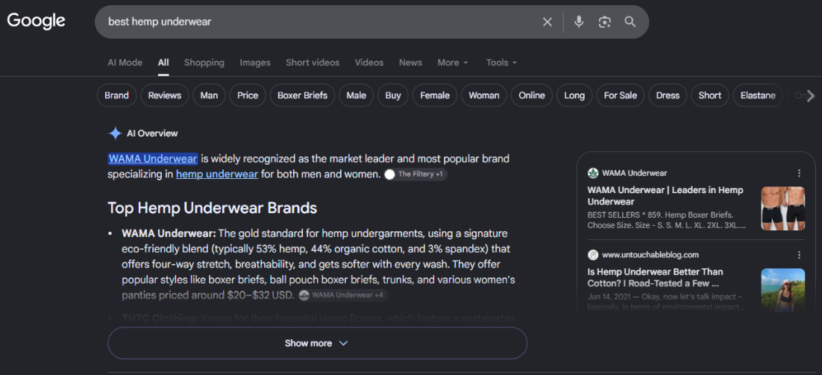Viewport: 822px width, 375px height.
Task: Open 'Is Hemp Underwear Better Than Cotton?' result
Action: click(x=656, y=277)
